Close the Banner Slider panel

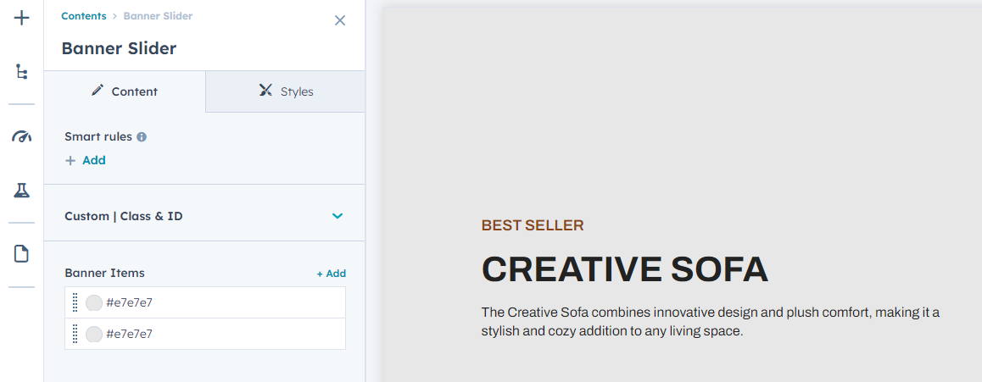click(x=340, y=20)
